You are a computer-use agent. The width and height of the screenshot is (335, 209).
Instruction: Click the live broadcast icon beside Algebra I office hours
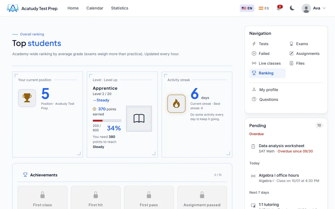(x=253, y=176)
